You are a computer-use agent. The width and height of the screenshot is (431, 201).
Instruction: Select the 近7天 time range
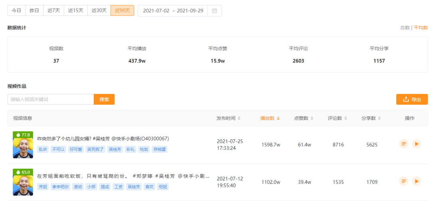(x=53, y=11)
